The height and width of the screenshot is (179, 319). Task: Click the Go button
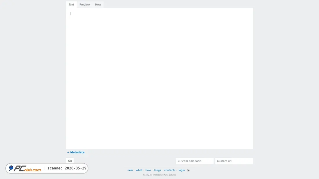[70, 160]
